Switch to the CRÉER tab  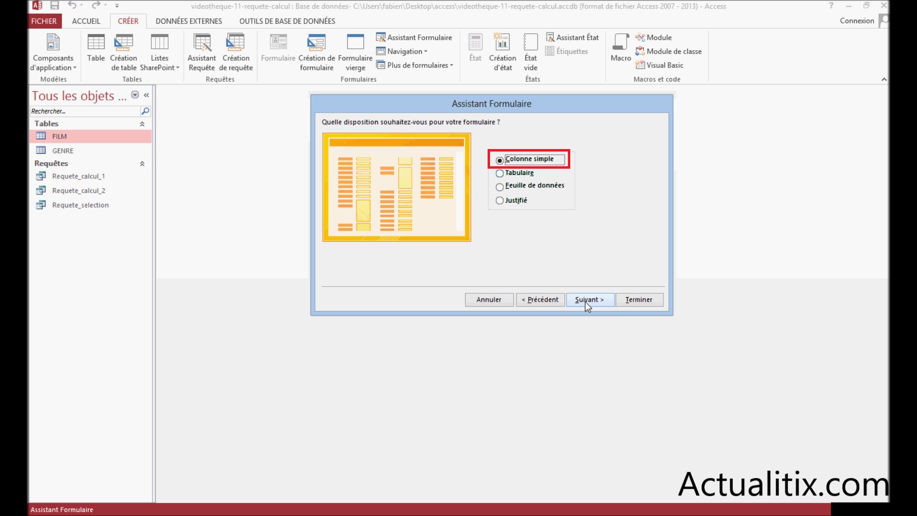[x=128, y=21]
